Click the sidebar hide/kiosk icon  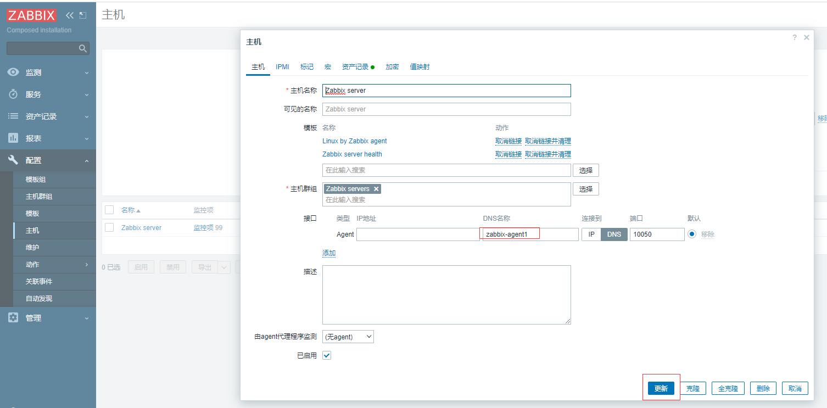coord(83,15)
